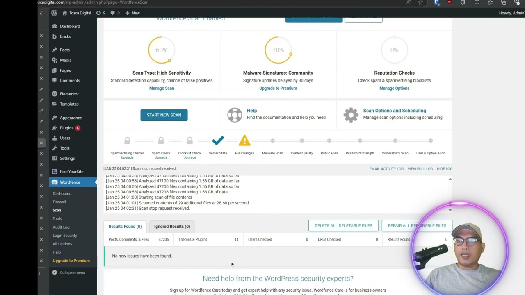The image size is (525, 295).
Task: Click the 0% Reputation Checks progress circle
Action: tap(394, 50)
